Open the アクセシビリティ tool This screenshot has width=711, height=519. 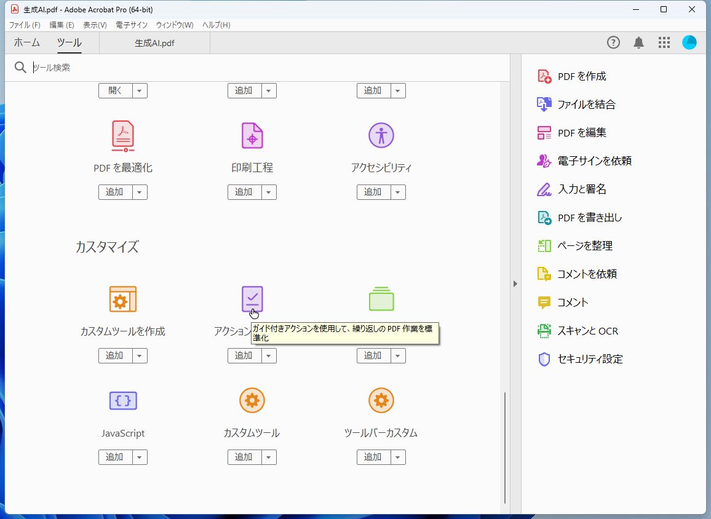tap(381, 137)
